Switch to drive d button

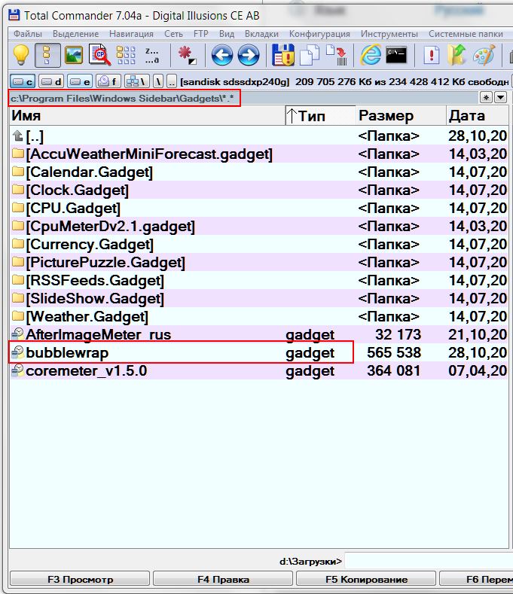51,81
